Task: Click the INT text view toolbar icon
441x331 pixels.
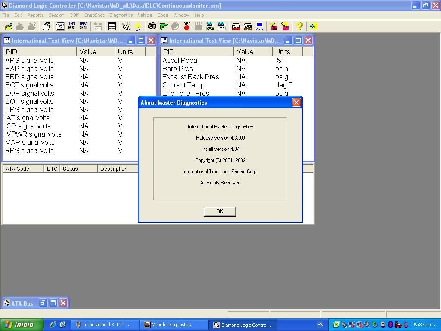Action: coord(72,26)
